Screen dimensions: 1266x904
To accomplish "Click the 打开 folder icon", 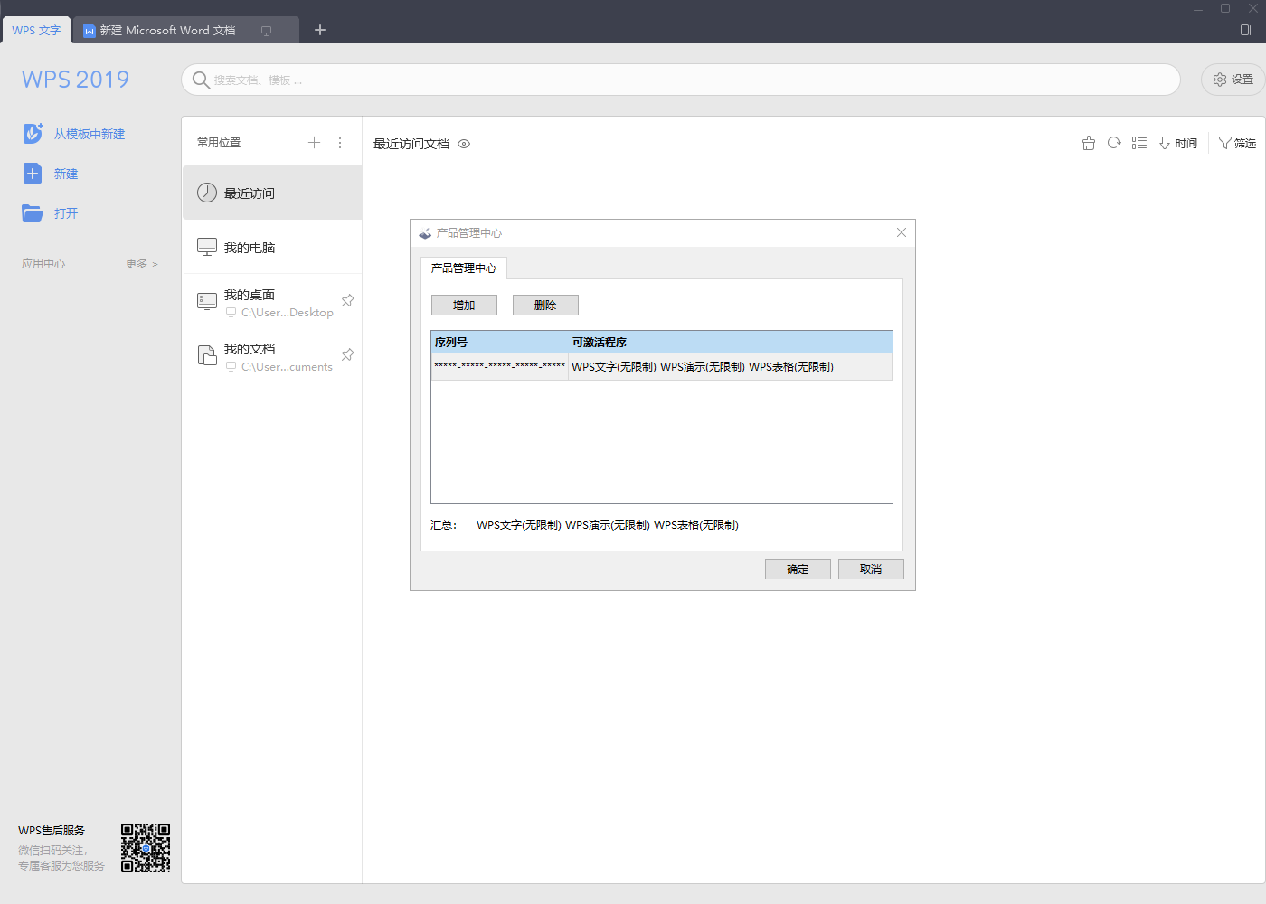I will tap(33, 213).
